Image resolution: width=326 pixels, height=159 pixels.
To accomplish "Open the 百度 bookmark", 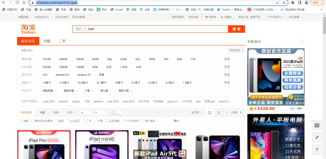I will pos(61,10).
